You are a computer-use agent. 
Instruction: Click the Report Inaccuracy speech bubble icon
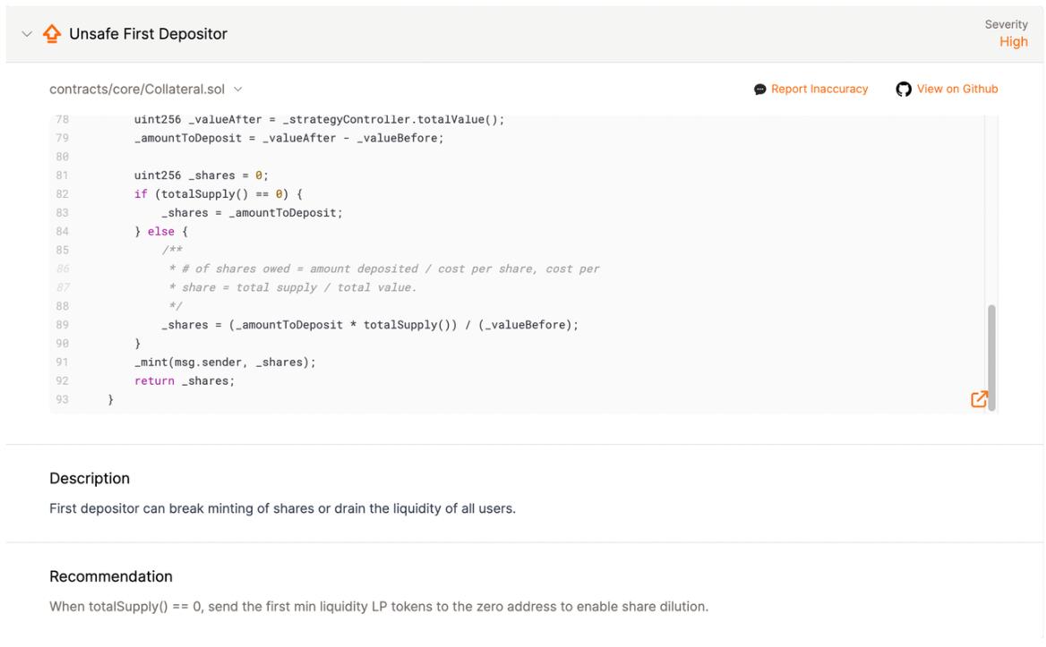click(760, 89)
